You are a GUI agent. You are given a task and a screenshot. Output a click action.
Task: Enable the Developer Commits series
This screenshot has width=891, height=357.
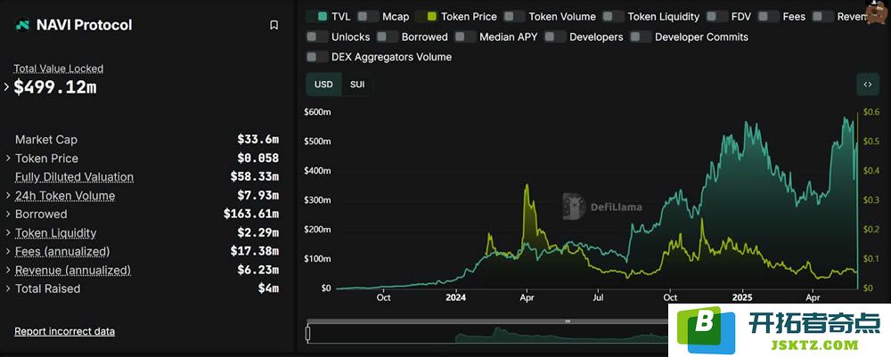tap(641, 37)
